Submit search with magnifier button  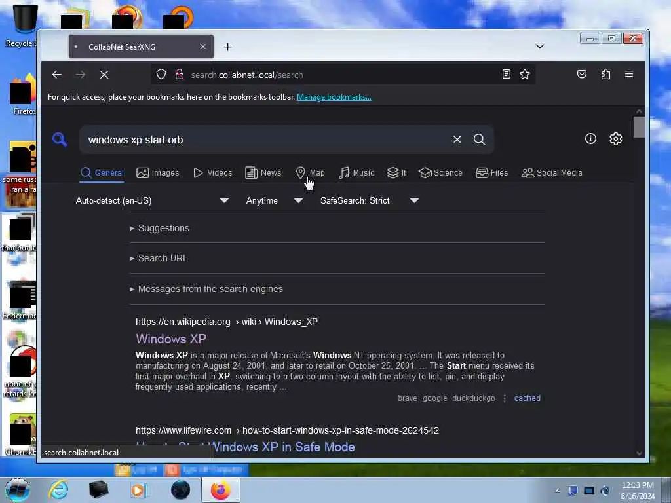(x=479, y=140)
